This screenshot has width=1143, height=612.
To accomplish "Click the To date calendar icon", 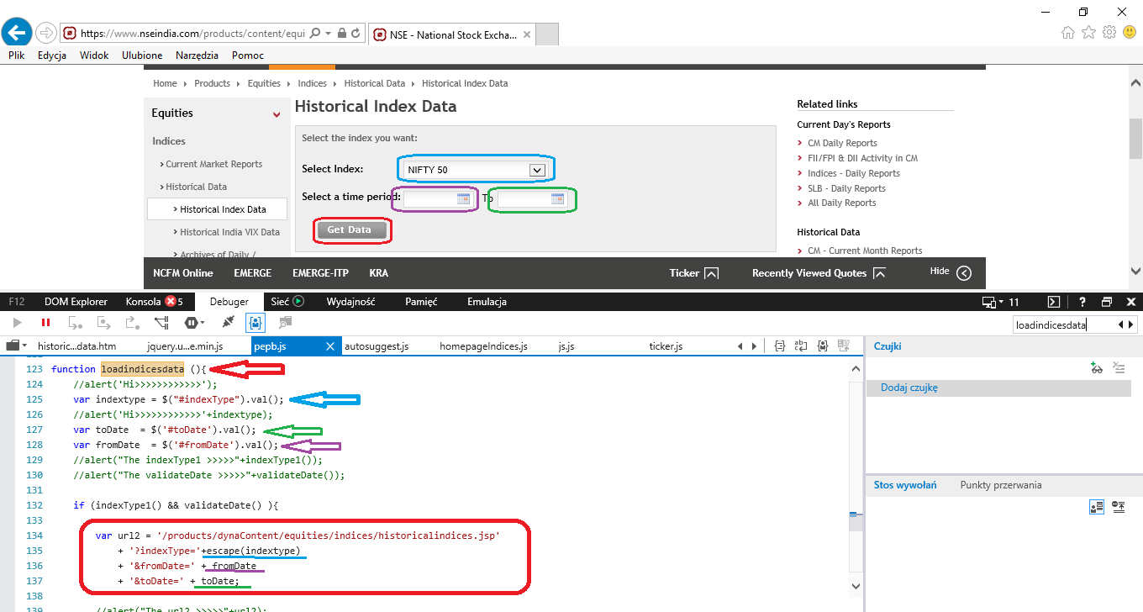I will point(557,199).
